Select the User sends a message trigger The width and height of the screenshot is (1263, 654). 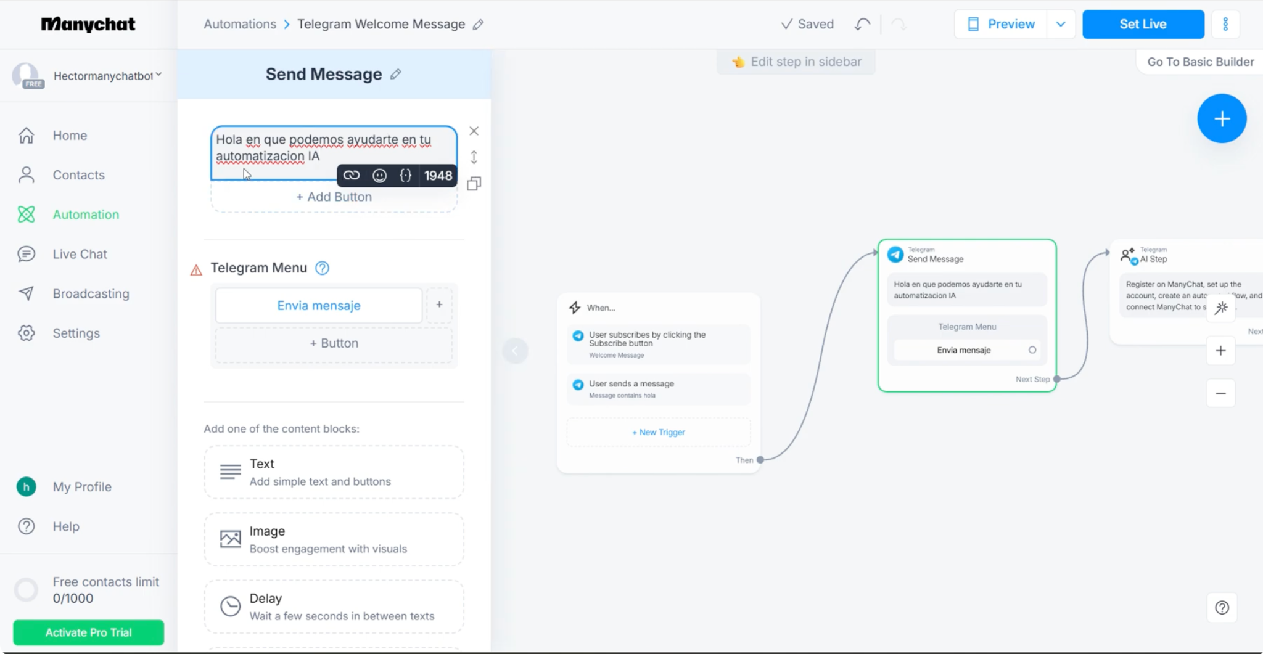click(658, 389)
